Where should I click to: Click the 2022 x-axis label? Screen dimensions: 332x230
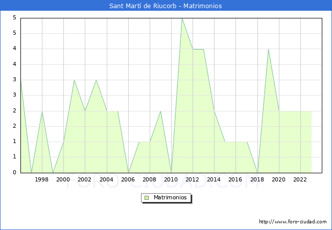click(300, 179)
